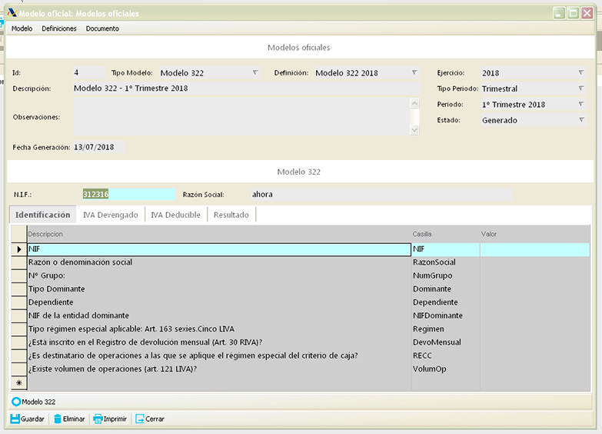Click the RazonSocial casilla cell
Image resolution: width=602 pixels, height=434 pixels.
(445, 262)
